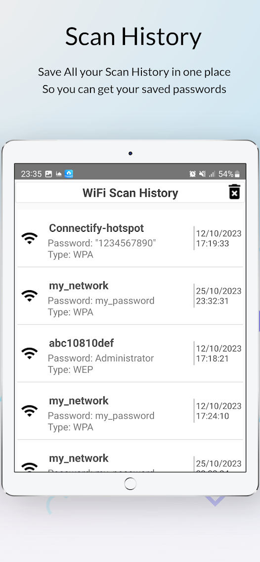Tap timestamp 12/10/2023 17:19:33
Image resolution: width=260 pixels, height=562 pixels.
point(219,238)
